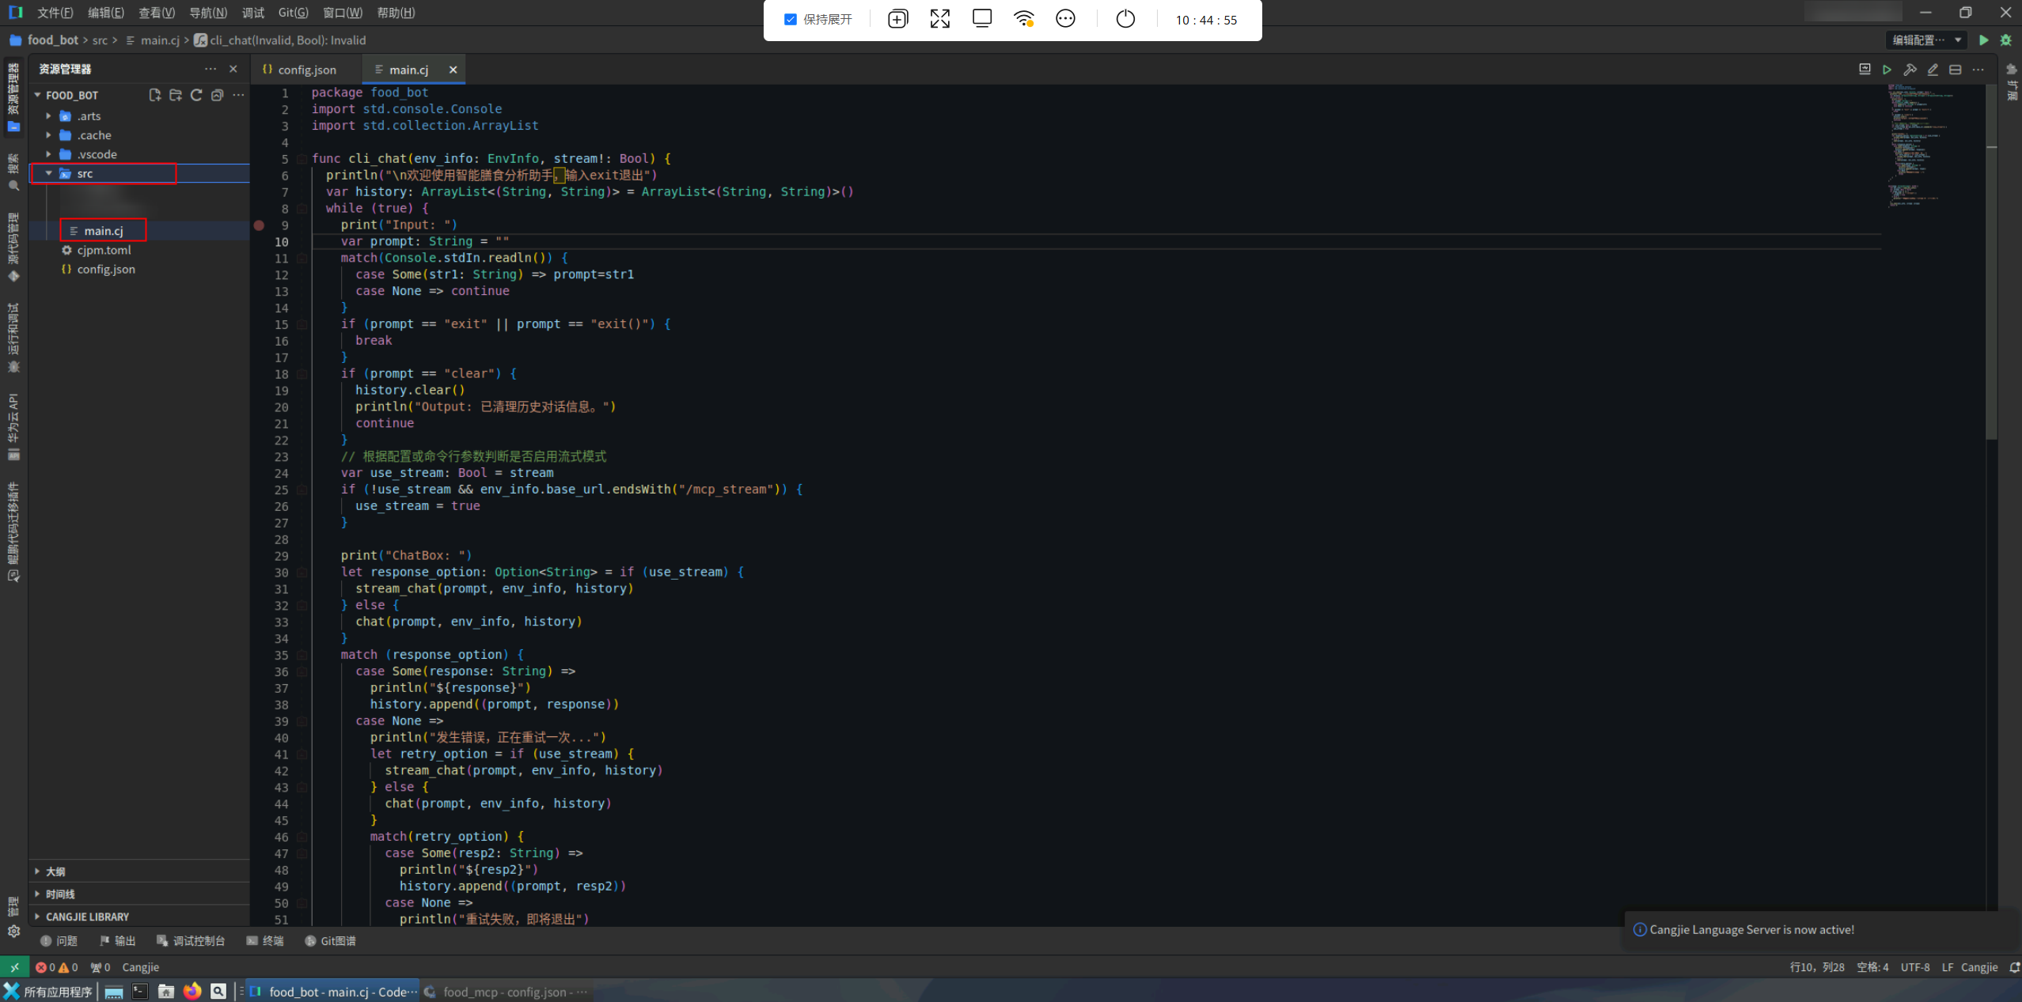The height and width of the screenshot is (1002, 2022).
Task: Open the search magnifier in sidebar
Action: [13, 186]
